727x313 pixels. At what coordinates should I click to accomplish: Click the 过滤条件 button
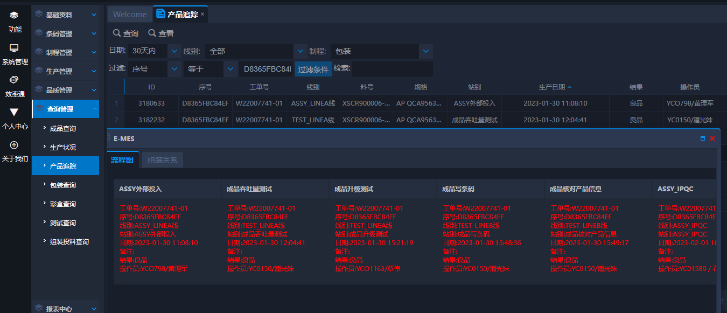tap(313, 69)
